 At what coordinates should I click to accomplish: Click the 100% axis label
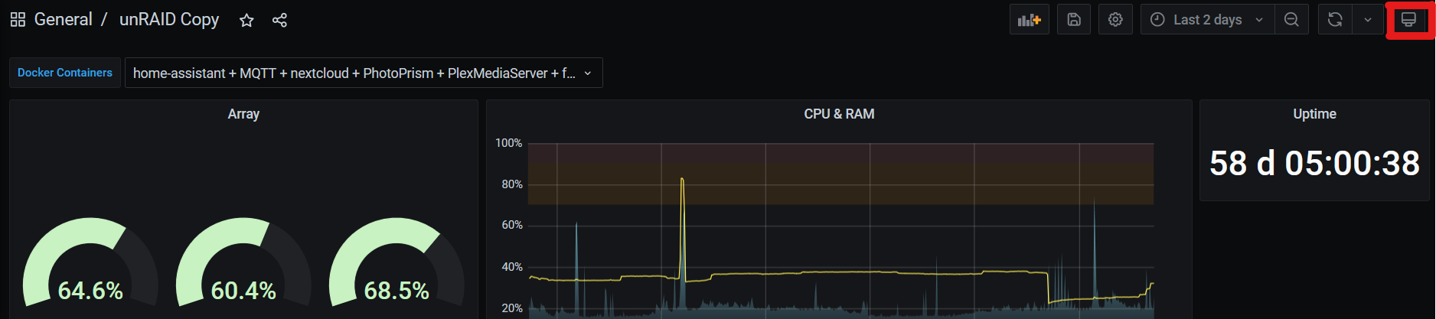point(508,143)
